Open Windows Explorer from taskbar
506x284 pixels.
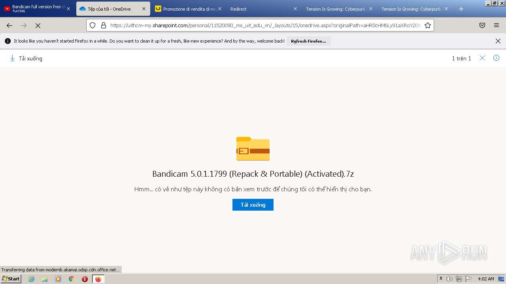(45, 279)
